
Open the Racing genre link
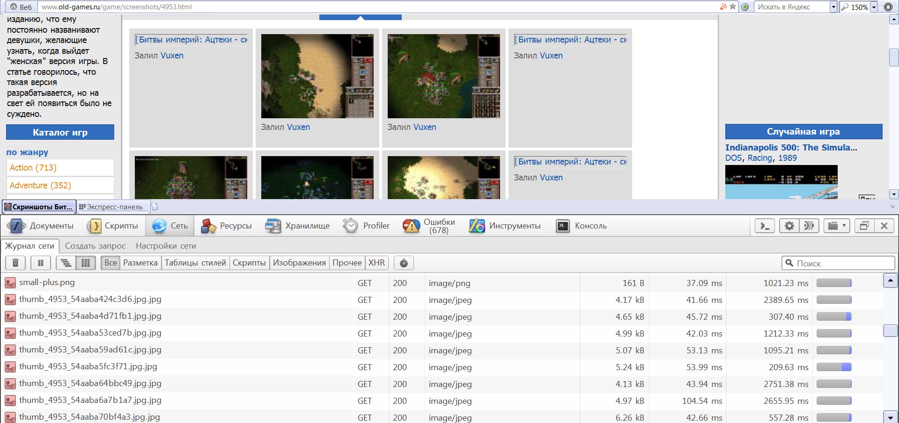pyautogui.click(x=760, y=158)
